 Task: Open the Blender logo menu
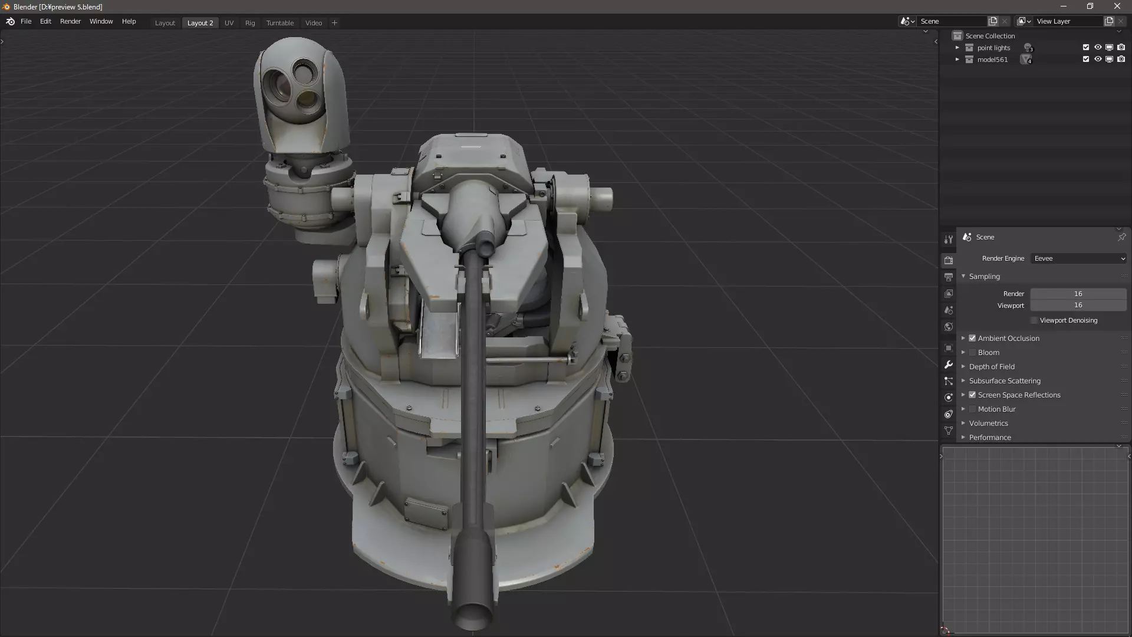(x=10, y=21)
